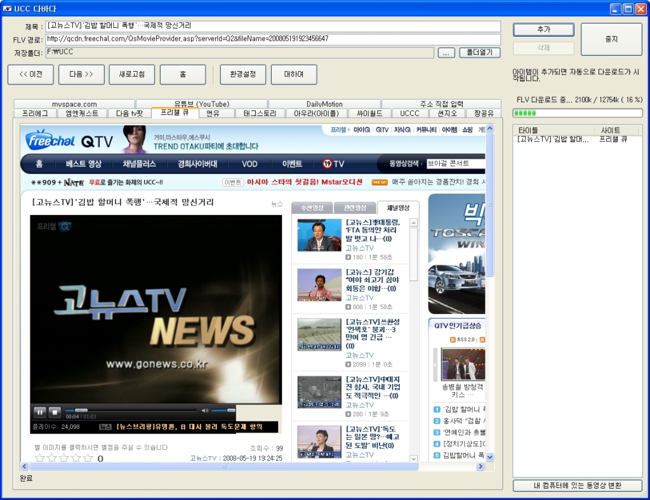650x500 pixels.
Task: Switch to 태그스토리 tab
Action: pos(260,113)
